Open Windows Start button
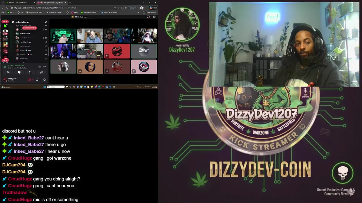This screenshot has height=203, width=362. tap(45, 87)
